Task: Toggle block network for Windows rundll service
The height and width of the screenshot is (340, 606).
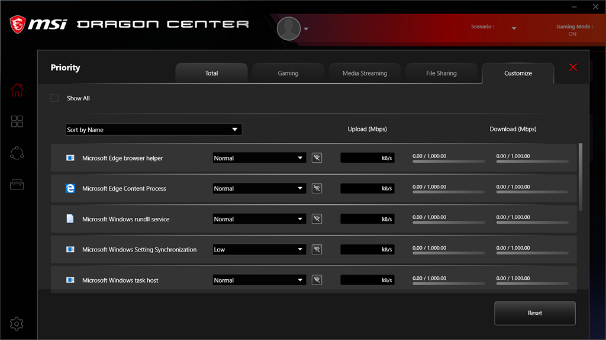Action: click(x=317, y=219)
